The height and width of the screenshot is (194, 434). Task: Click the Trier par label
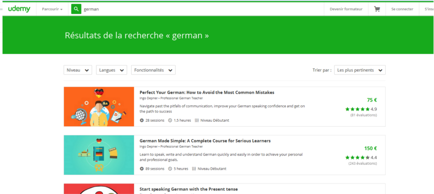pos(322,70)
